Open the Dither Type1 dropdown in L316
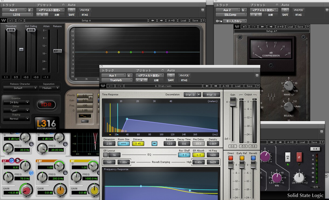The height and width of the screenshot is (200, 329). (x=16, y=110)
